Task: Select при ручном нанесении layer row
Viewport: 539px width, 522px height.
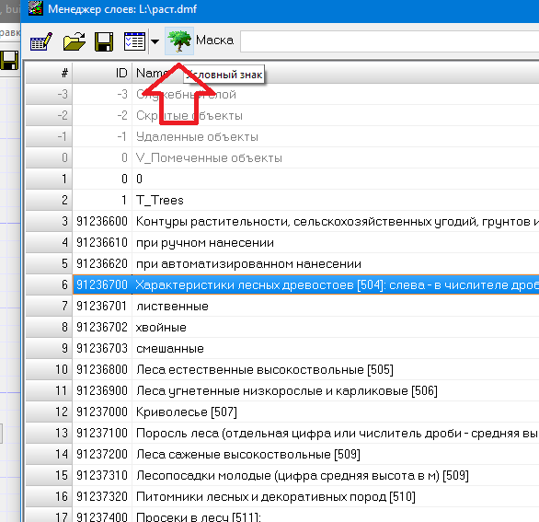Action: tap(282, 243)
